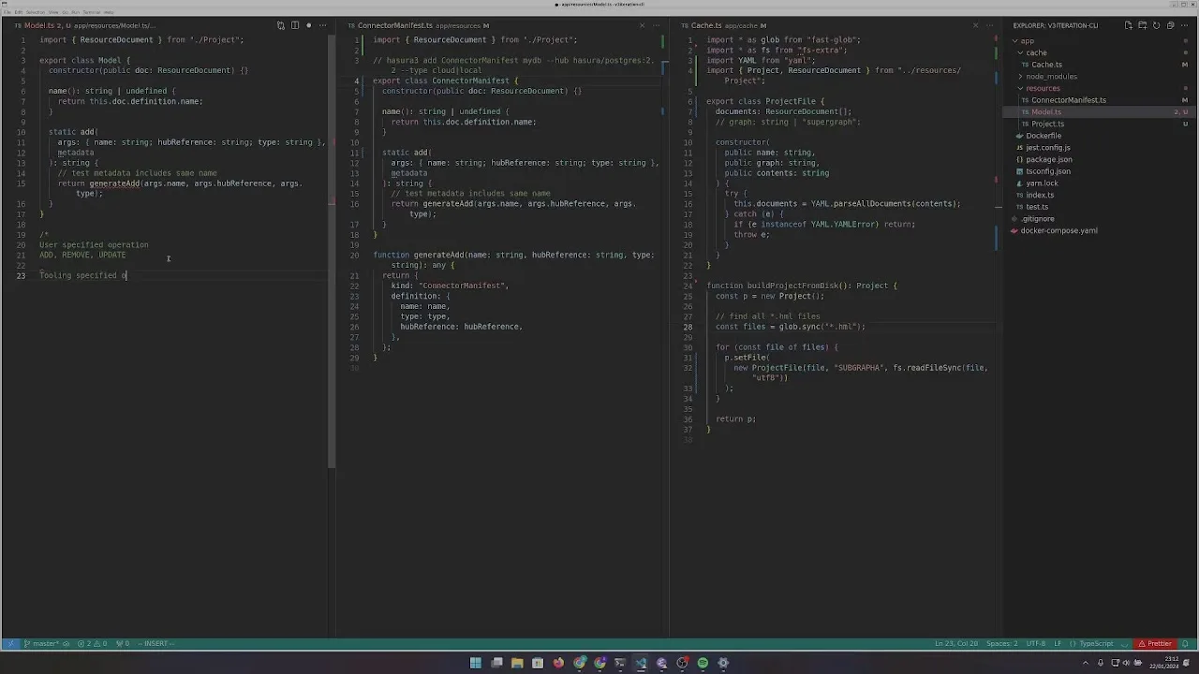This screenshot has width=1199, height=674.
Task: Open Spotify from the taskbar
Action: point(703,663)
